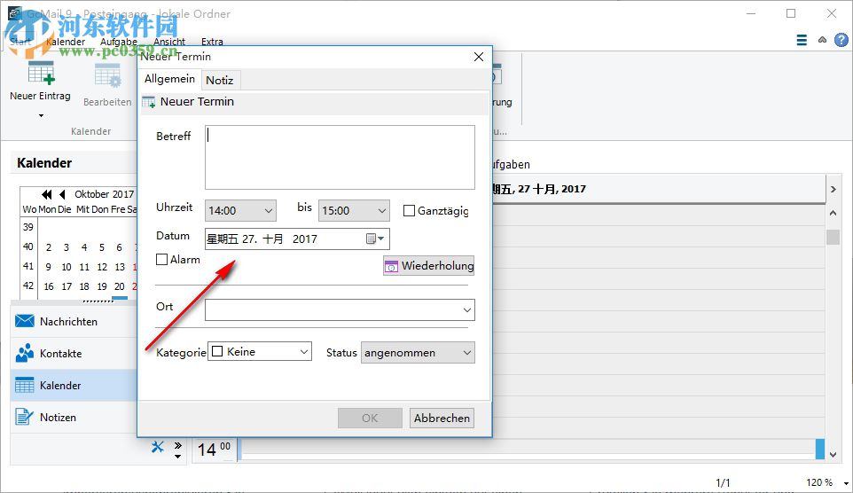Close the Neuer Termin dialog
Image resolution: width=853 pixels, height=493 pixels.
pos(479,57)
